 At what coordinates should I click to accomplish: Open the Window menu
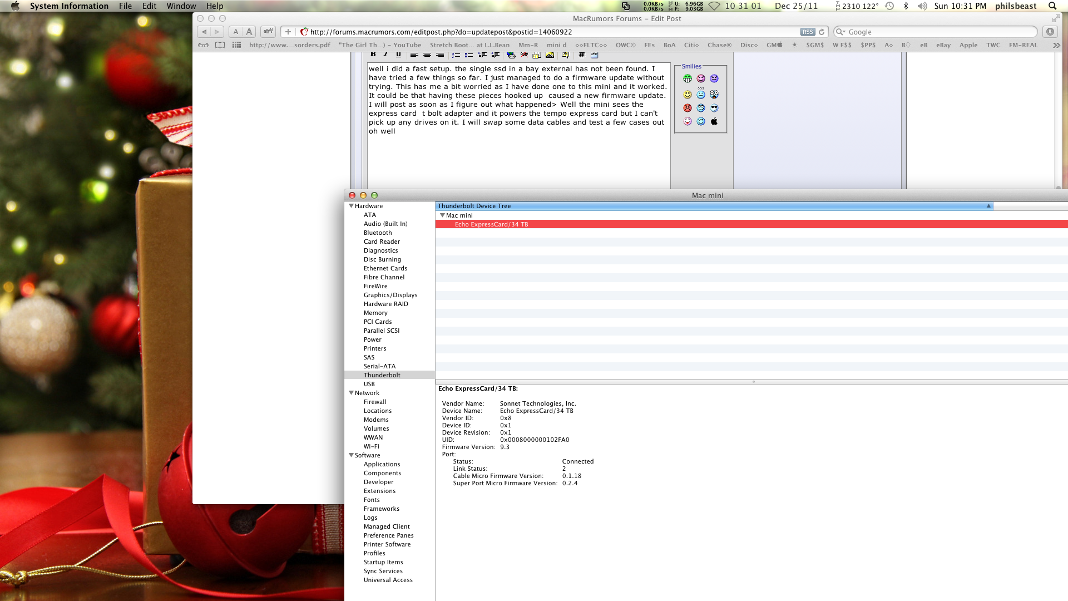click(x=181, y=6)
